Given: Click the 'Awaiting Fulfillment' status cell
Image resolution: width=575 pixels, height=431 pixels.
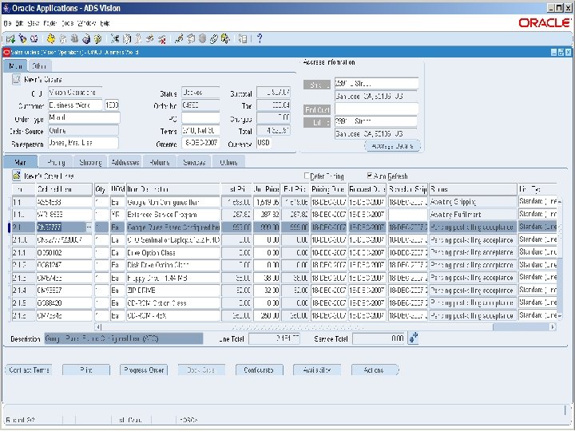Looking at the screenshot, I should pyautogui.click(x=473, y=215).
